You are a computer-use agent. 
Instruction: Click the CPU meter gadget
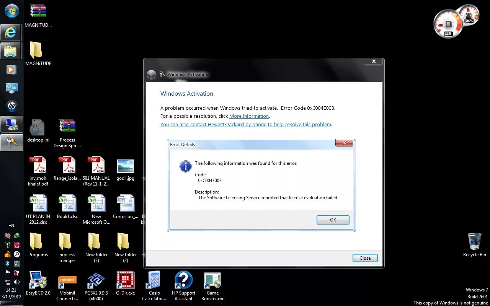(x=448, y=24)
